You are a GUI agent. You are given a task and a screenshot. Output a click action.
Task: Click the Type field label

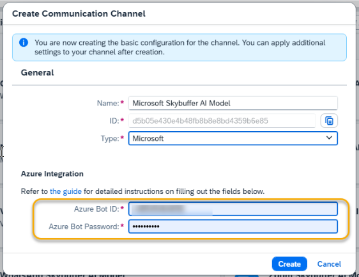pos(110,138)
